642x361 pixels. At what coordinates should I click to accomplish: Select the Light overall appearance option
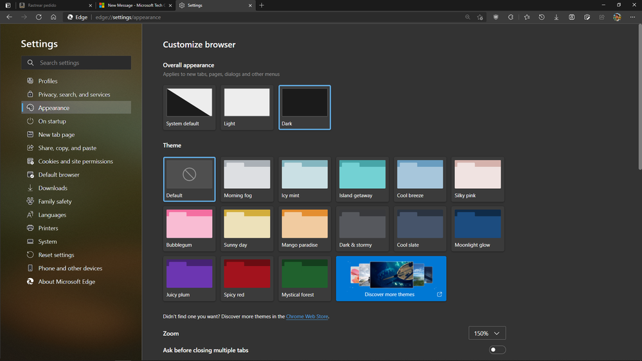(247, 107)
